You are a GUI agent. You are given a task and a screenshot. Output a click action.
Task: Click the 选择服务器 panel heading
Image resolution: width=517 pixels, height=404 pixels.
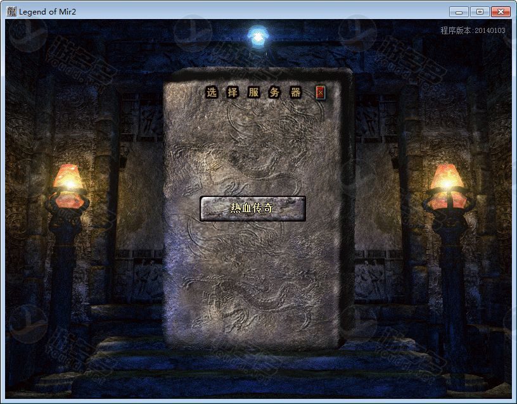(253, 92)
